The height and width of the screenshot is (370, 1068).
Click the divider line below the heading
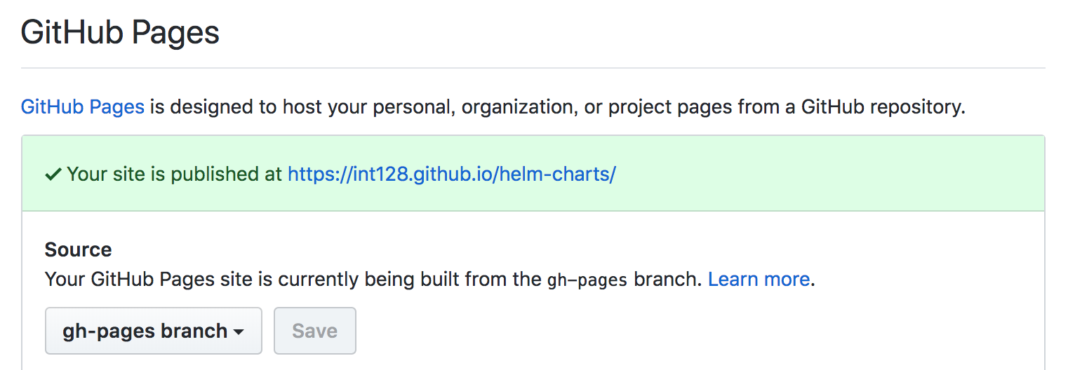pos(533,68)
